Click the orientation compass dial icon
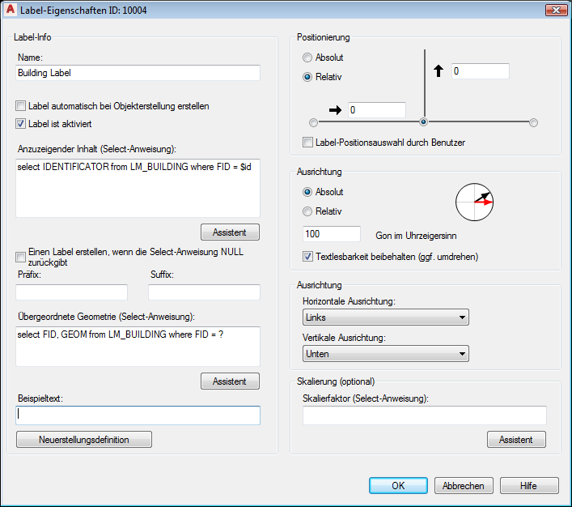The image size is (572, 507). point(474,202)
